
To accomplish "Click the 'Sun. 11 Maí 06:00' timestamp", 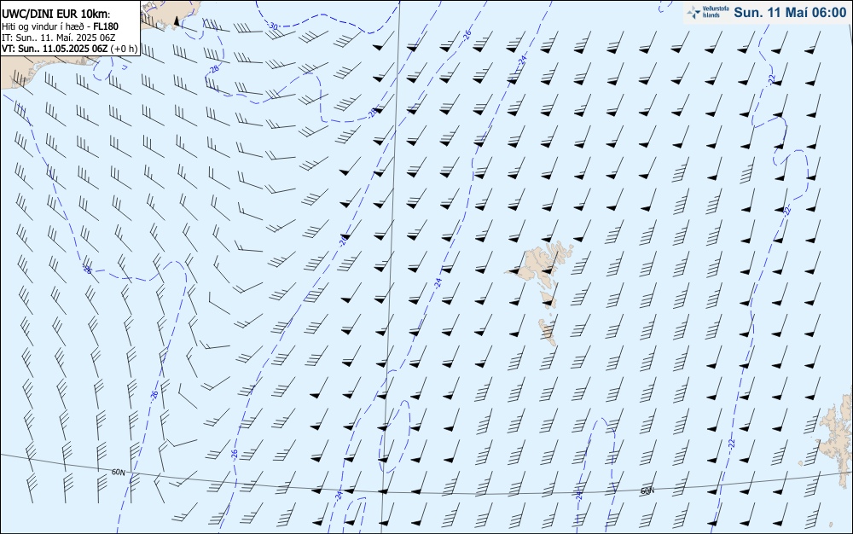I will (790, 13).
